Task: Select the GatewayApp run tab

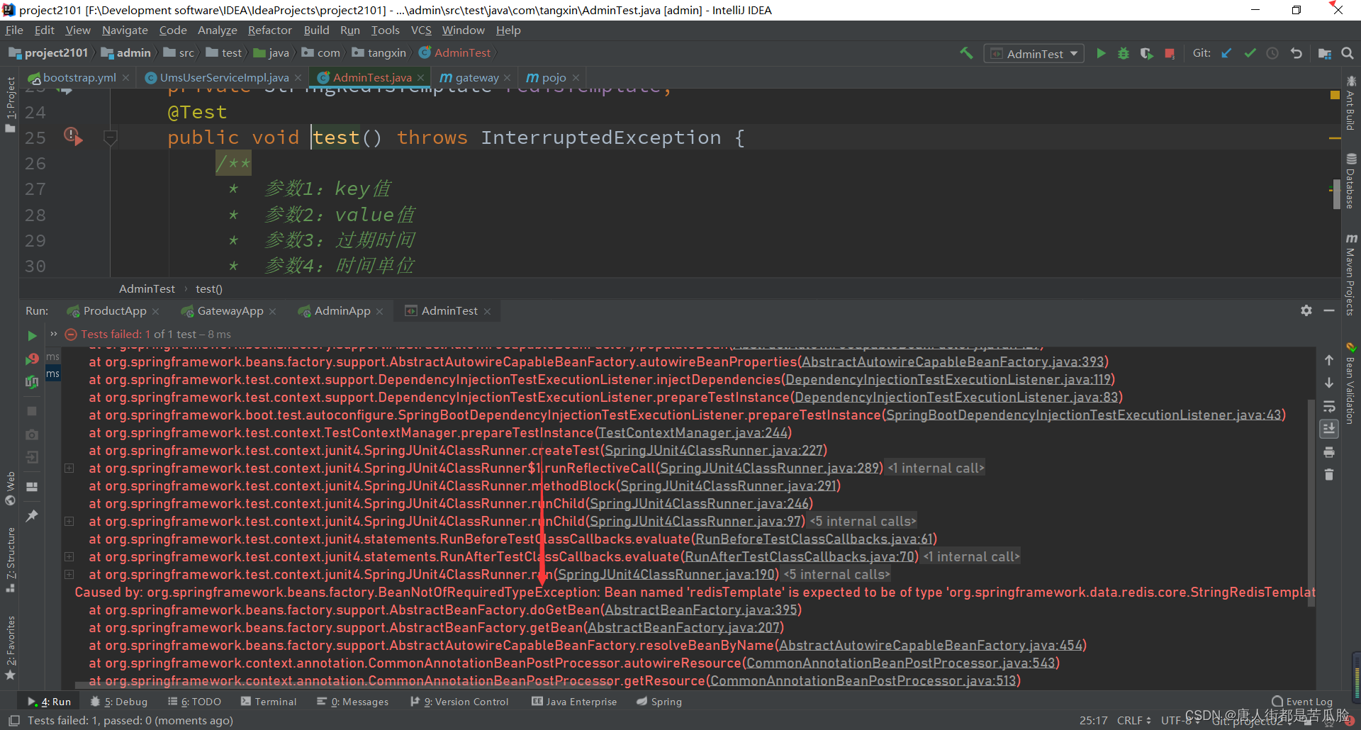Action: 230,311
